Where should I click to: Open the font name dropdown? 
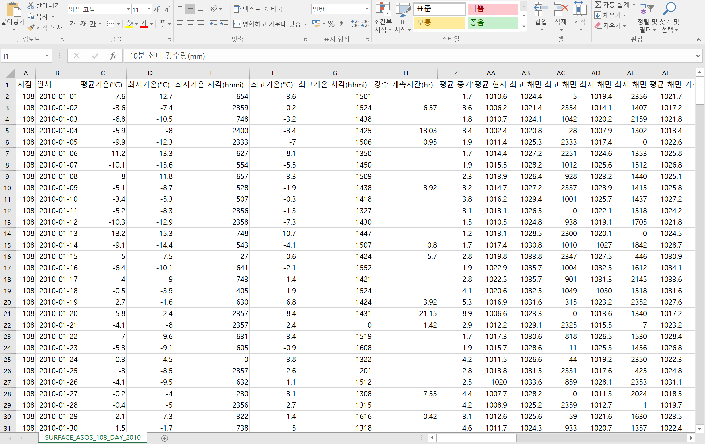tap(128, 9)
